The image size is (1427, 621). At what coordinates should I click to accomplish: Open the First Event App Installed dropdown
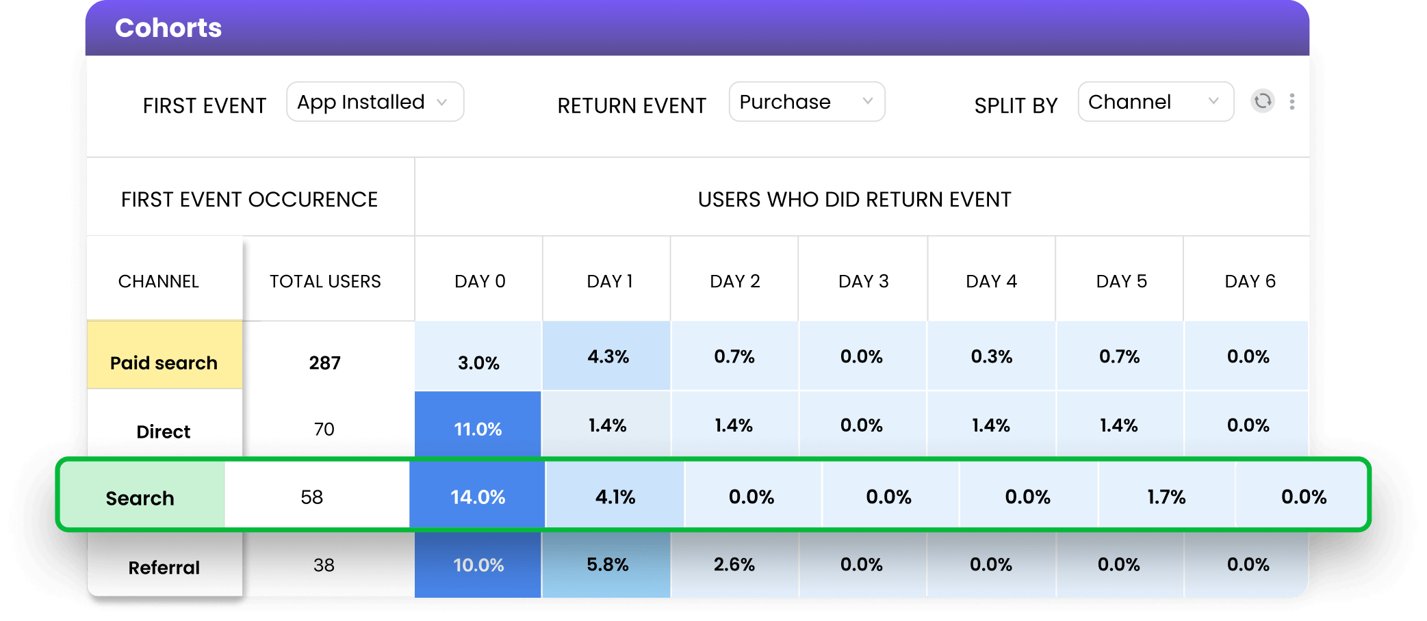coord(375,102)
